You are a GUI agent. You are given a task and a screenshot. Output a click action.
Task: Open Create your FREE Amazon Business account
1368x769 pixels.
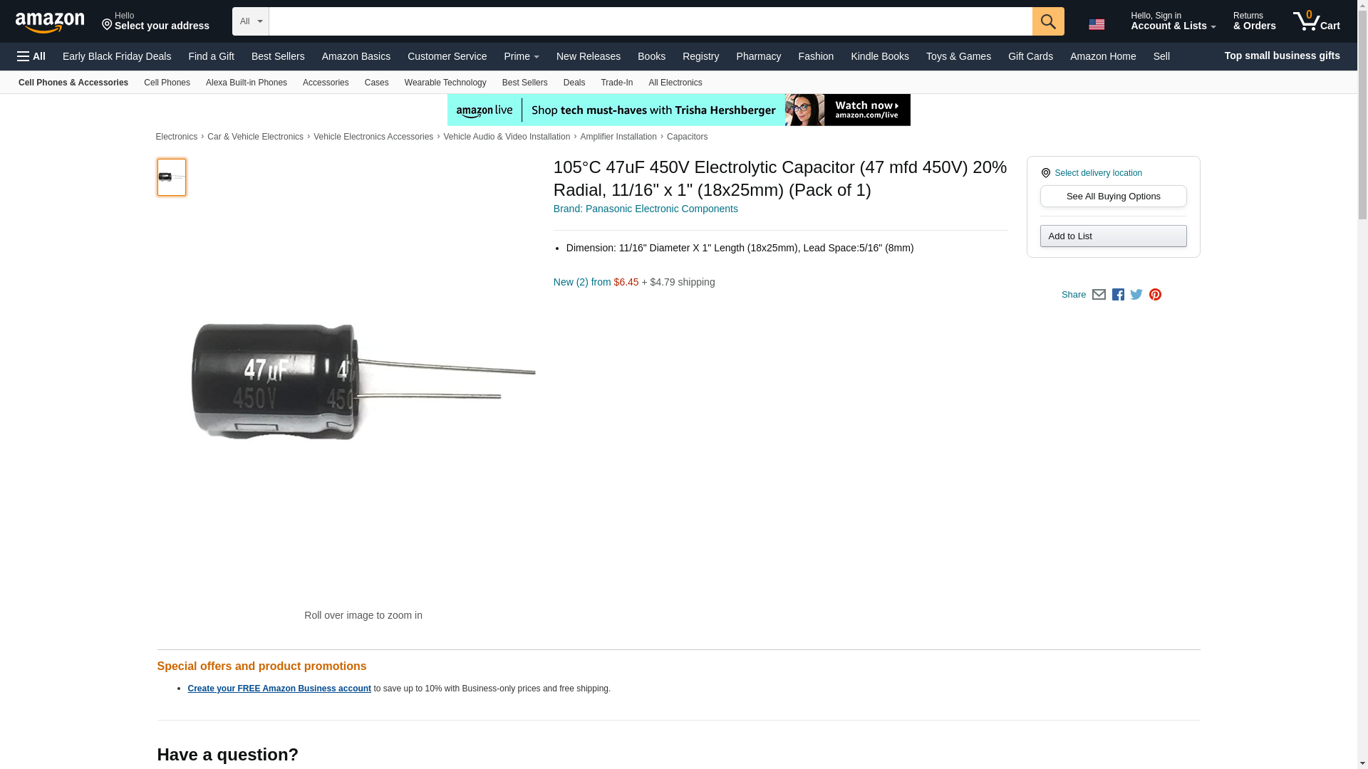click(x=279, y=689)
